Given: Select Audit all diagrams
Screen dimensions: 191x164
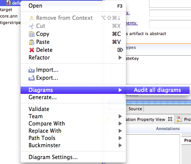Looking at the screenshot, I should tap(158, 90).
